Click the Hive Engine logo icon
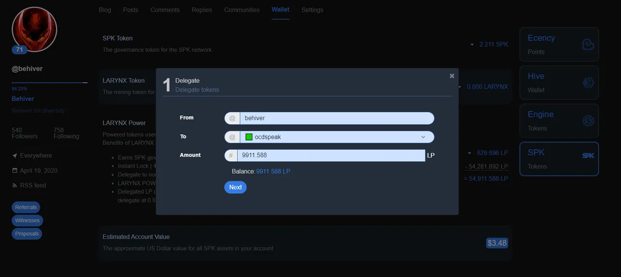This screenshot has height=277, width=621. pos(588,121)
